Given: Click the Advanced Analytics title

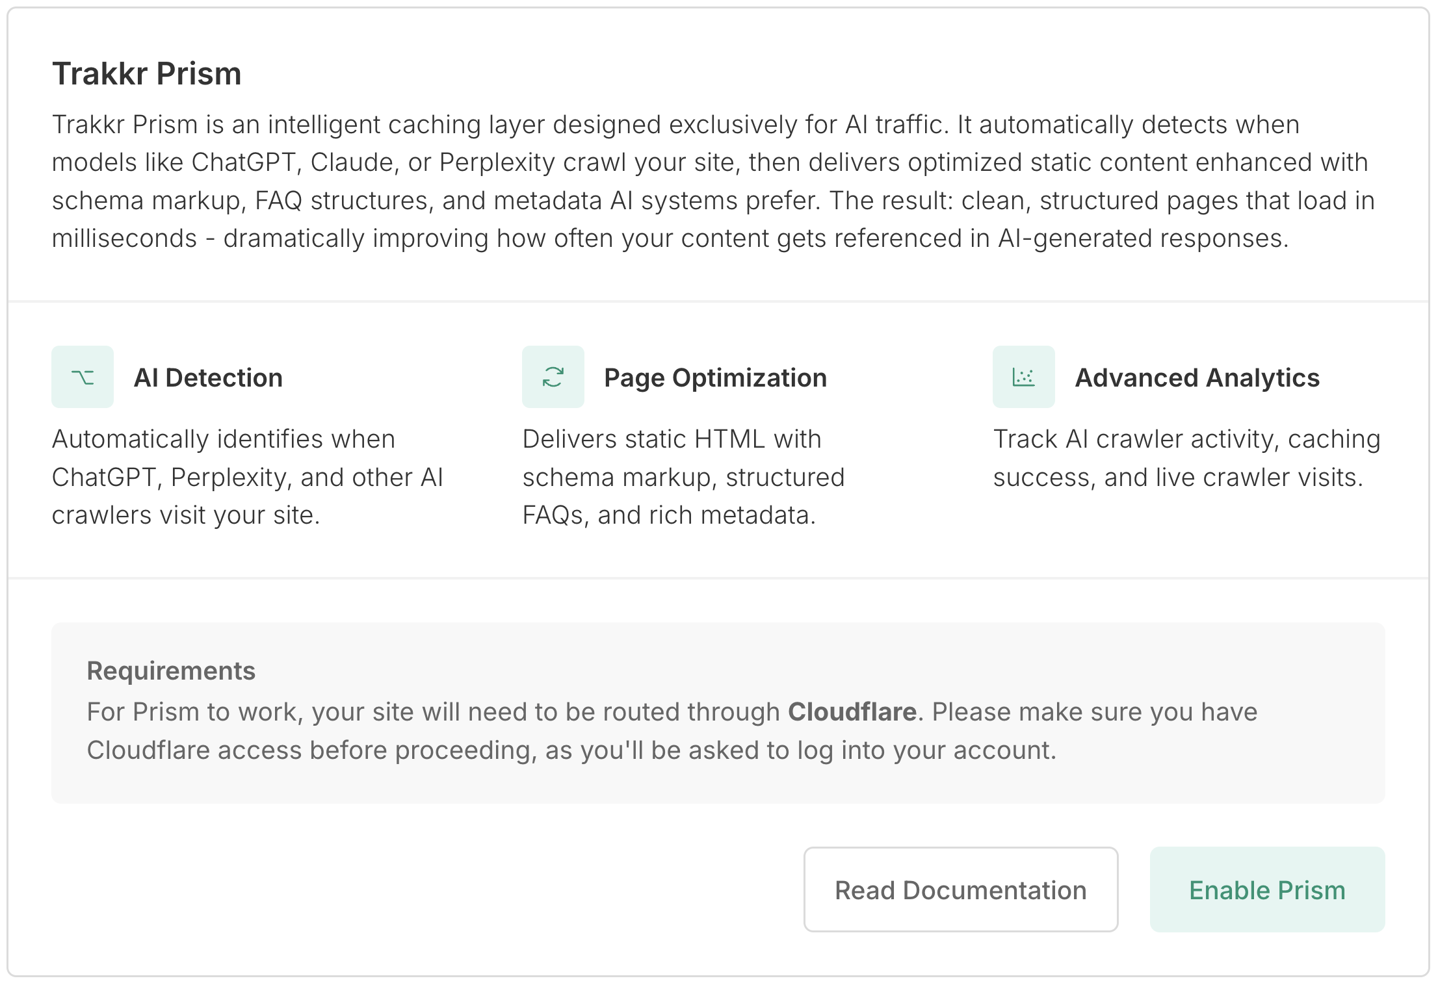Looking at the screenshot, I should pos(1197,377).
